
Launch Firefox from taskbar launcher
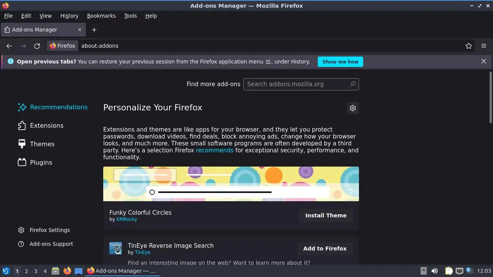click(x=67, y=271)
